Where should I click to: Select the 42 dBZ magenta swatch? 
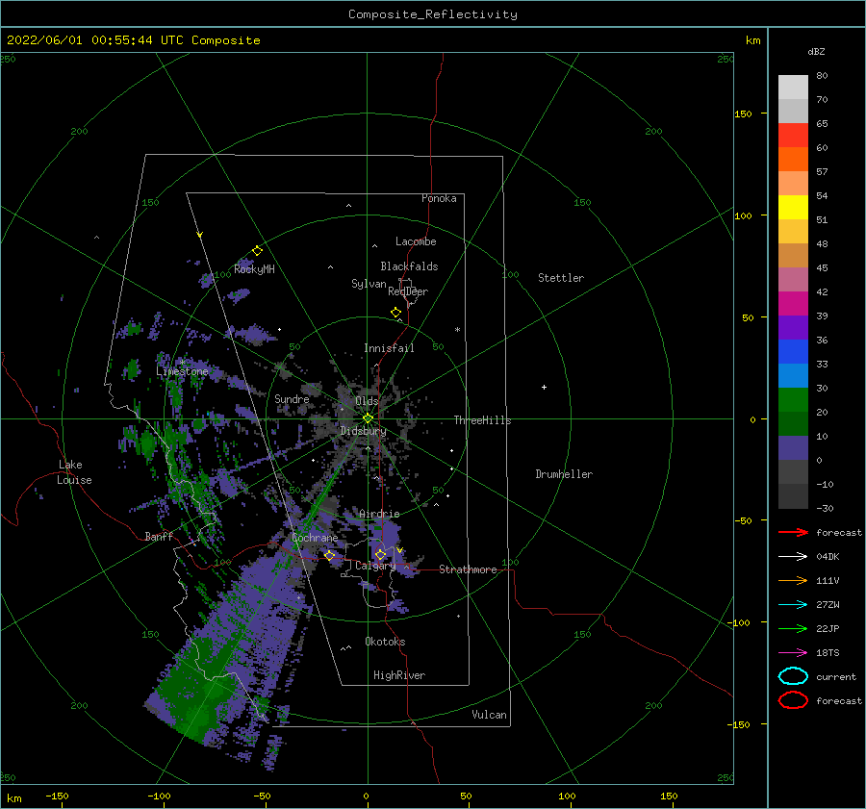(793, 304)
